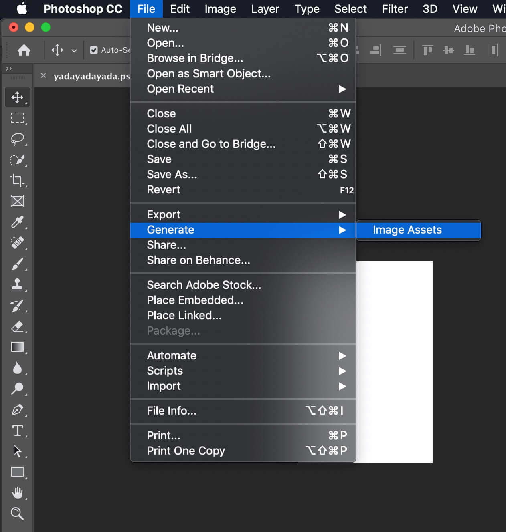Select the Horizontal Type tool
The width and height of the screenshot is (506, 532).
(17, 431)
